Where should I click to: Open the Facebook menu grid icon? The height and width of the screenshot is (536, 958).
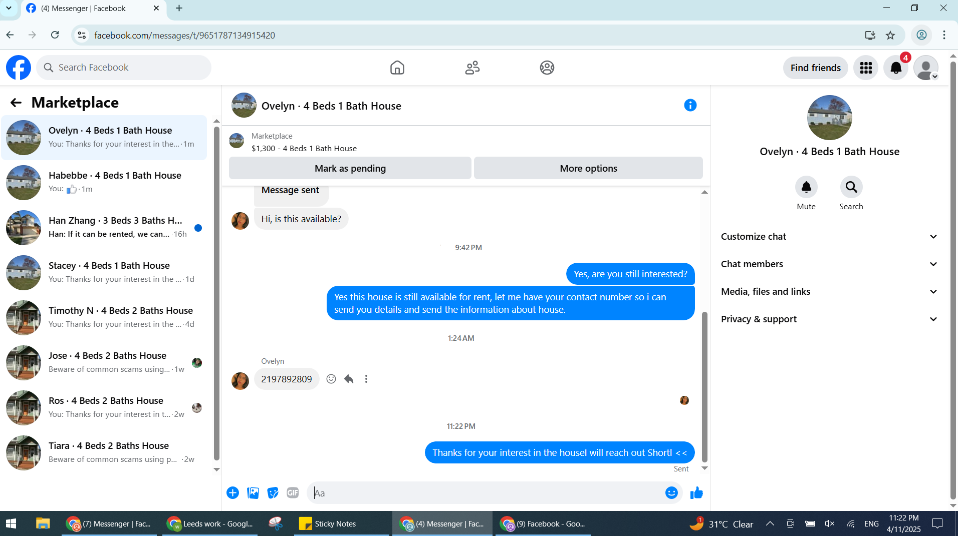[866, 68]
